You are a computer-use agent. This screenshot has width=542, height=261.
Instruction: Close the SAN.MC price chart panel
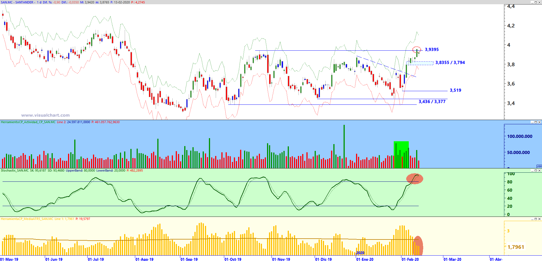(539, 2)
